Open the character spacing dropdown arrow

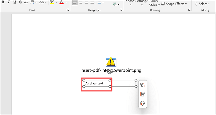click(36, 2)
